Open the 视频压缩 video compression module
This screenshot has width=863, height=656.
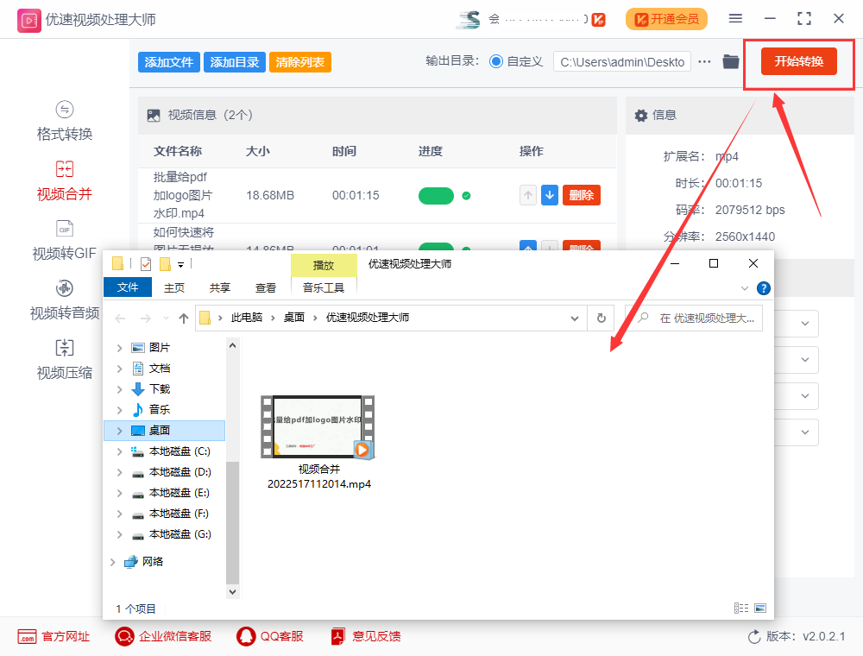(65, 360)
